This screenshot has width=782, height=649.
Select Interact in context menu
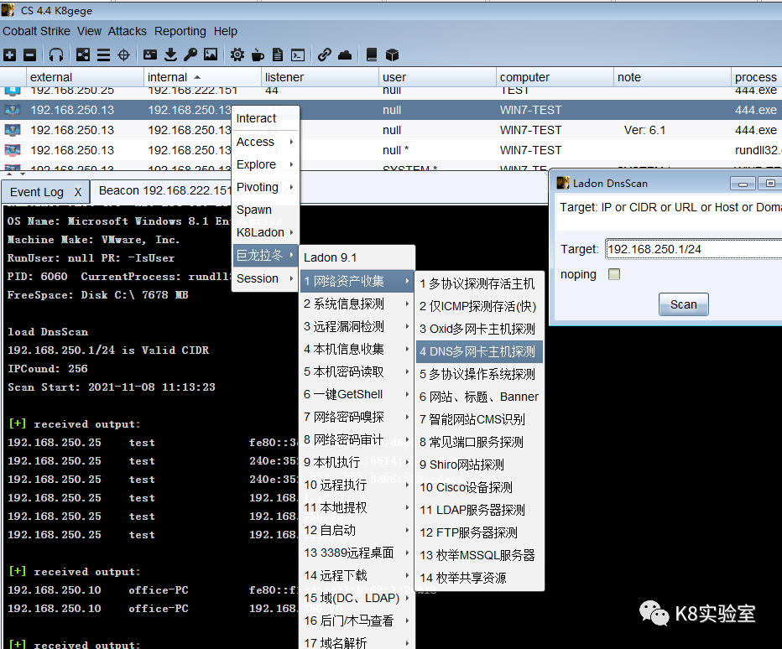coord(265,118)
